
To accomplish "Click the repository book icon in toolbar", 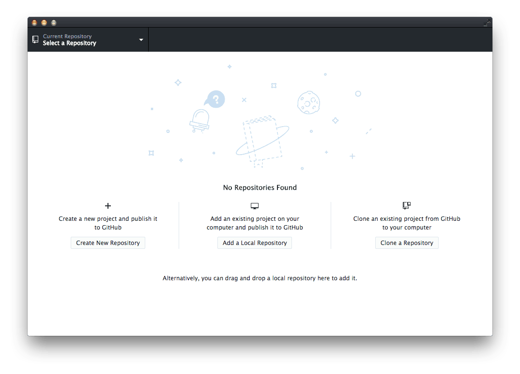I will click(35, 39).
